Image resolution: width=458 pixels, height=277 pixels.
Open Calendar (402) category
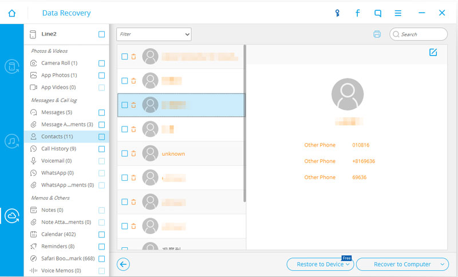tap(58, 235)
